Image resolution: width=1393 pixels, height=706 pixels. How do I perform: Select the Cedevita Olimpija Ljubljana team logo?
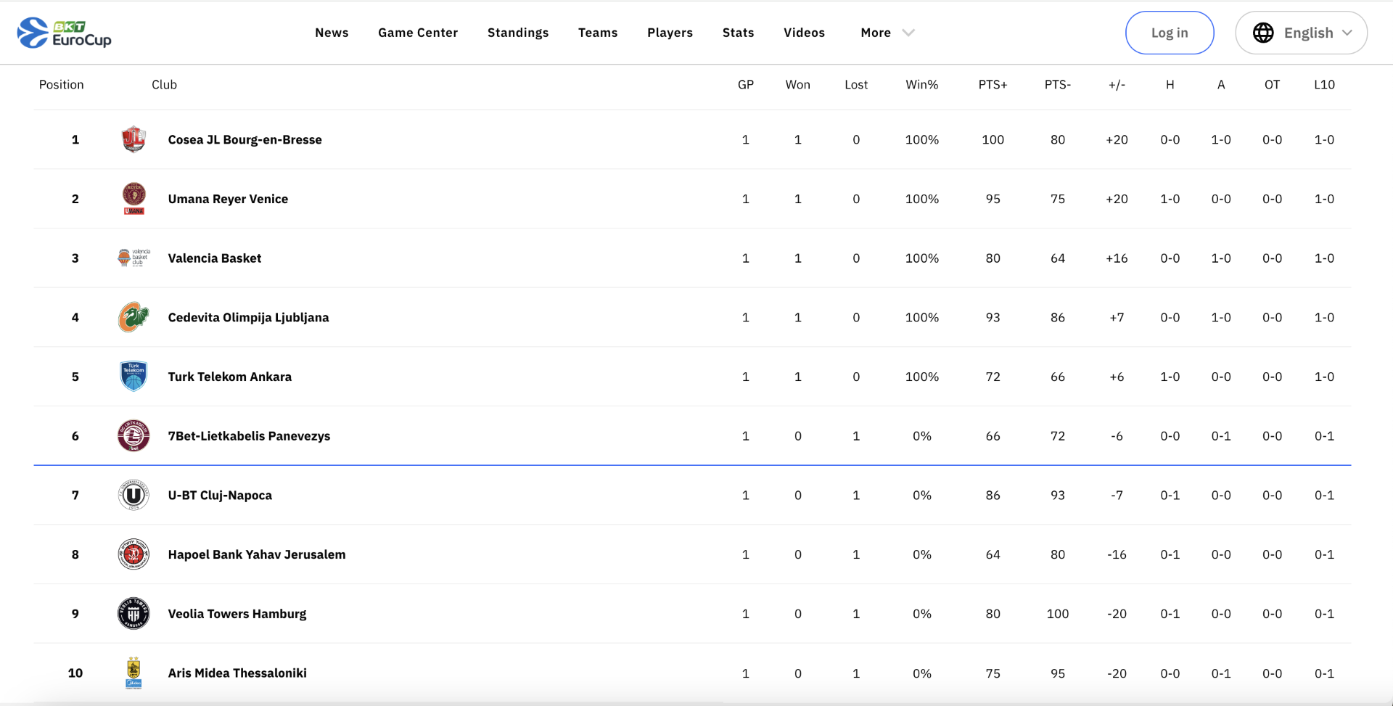click(x=133, y=317)
